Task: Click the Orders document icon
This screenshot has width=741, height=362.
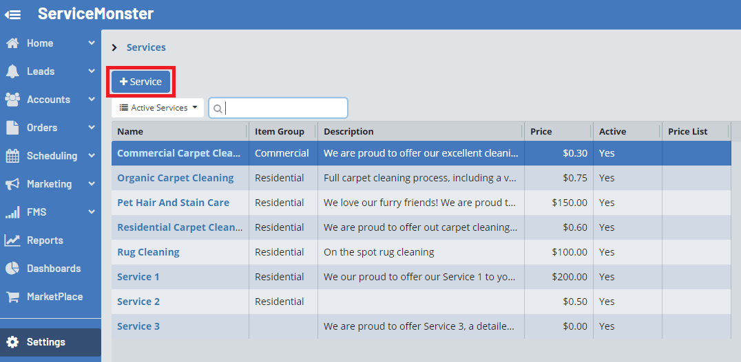Action: coord(12,128)
